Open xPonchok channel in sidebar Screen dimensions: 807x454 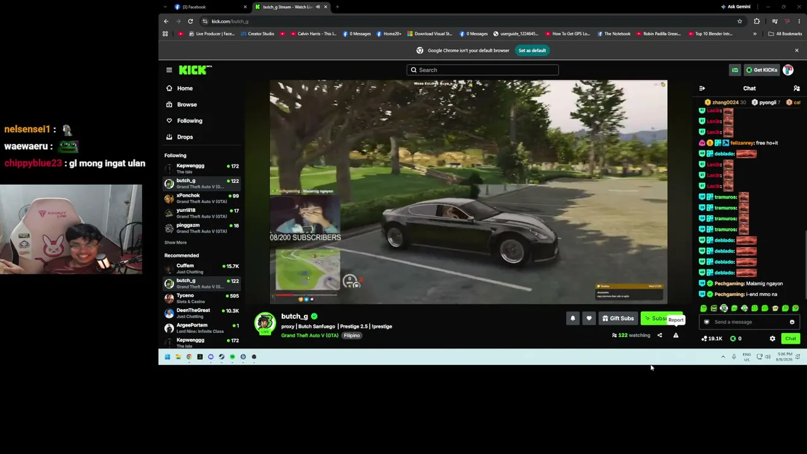tap(202, 198)
